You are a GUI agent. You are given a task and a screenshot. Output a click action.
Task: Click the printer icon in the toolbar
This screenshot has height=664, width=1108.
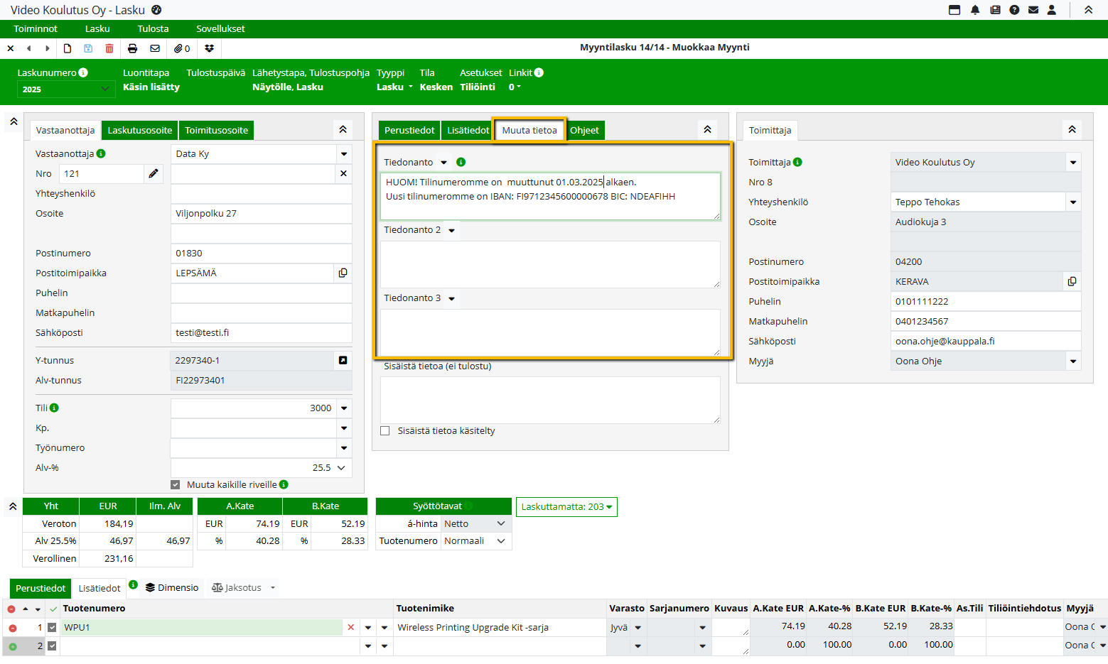click(x=132, y=48)
